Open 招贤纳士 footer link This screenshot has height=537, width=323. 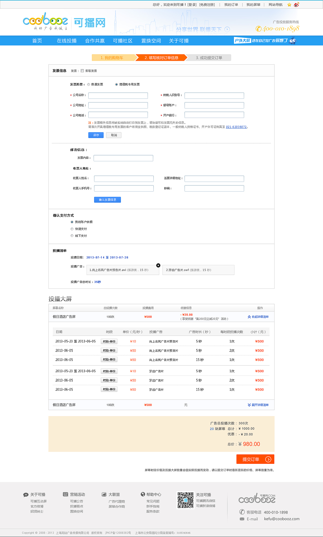pos(37,511)
